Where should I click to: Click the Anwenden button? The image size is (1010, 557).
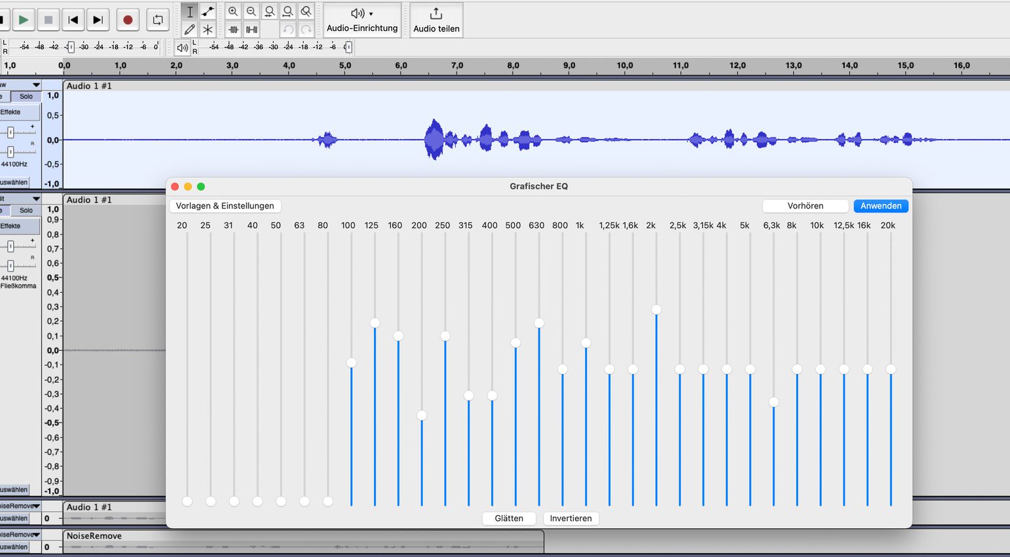pos(881,206)
